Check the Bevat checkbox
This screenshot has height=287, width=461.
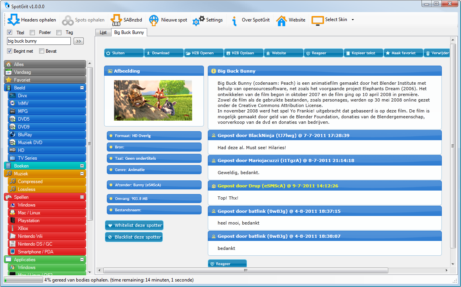click(42, 51)
